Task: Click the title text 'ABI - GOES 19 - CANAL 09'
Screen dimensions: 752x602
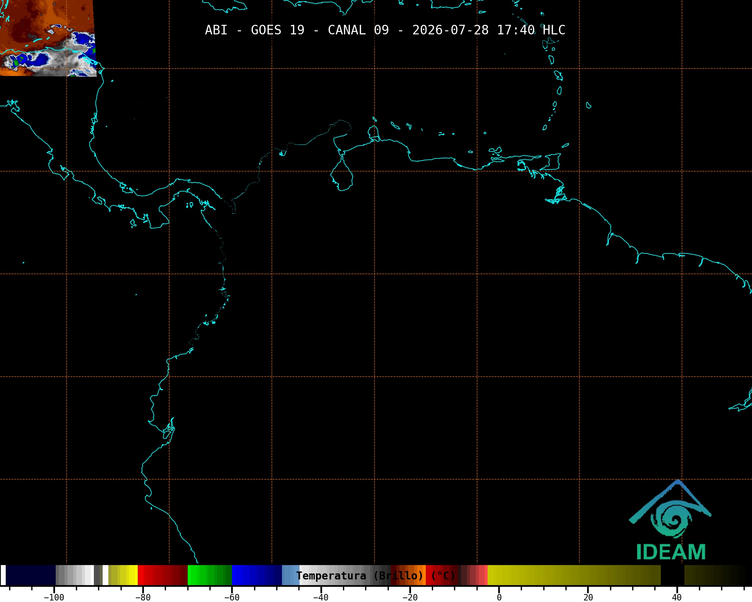Action: [297, 30]
